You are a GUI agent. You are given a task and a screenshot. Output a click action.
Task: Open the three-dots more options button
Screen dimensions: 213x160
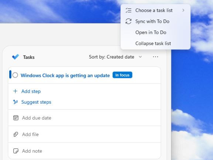(x=155, y=57)
